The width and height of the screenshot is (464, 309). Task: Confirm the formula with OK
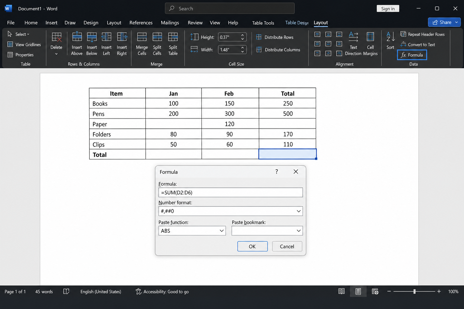[x=252, y=247]
